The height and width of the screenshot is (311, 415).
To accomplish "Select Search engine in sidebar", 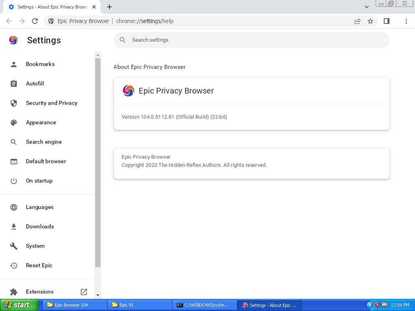I will pos(47,142).
